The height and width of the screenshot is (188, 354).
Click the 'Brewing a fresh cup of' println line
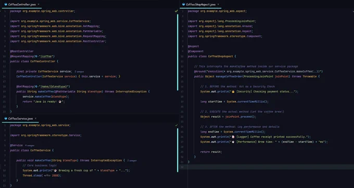(x=77, y=170)
